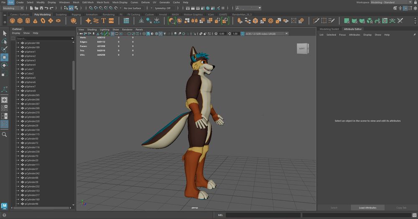
Task: Open the Outliner search filter dropdown arrow
Action: coord(72,38)
